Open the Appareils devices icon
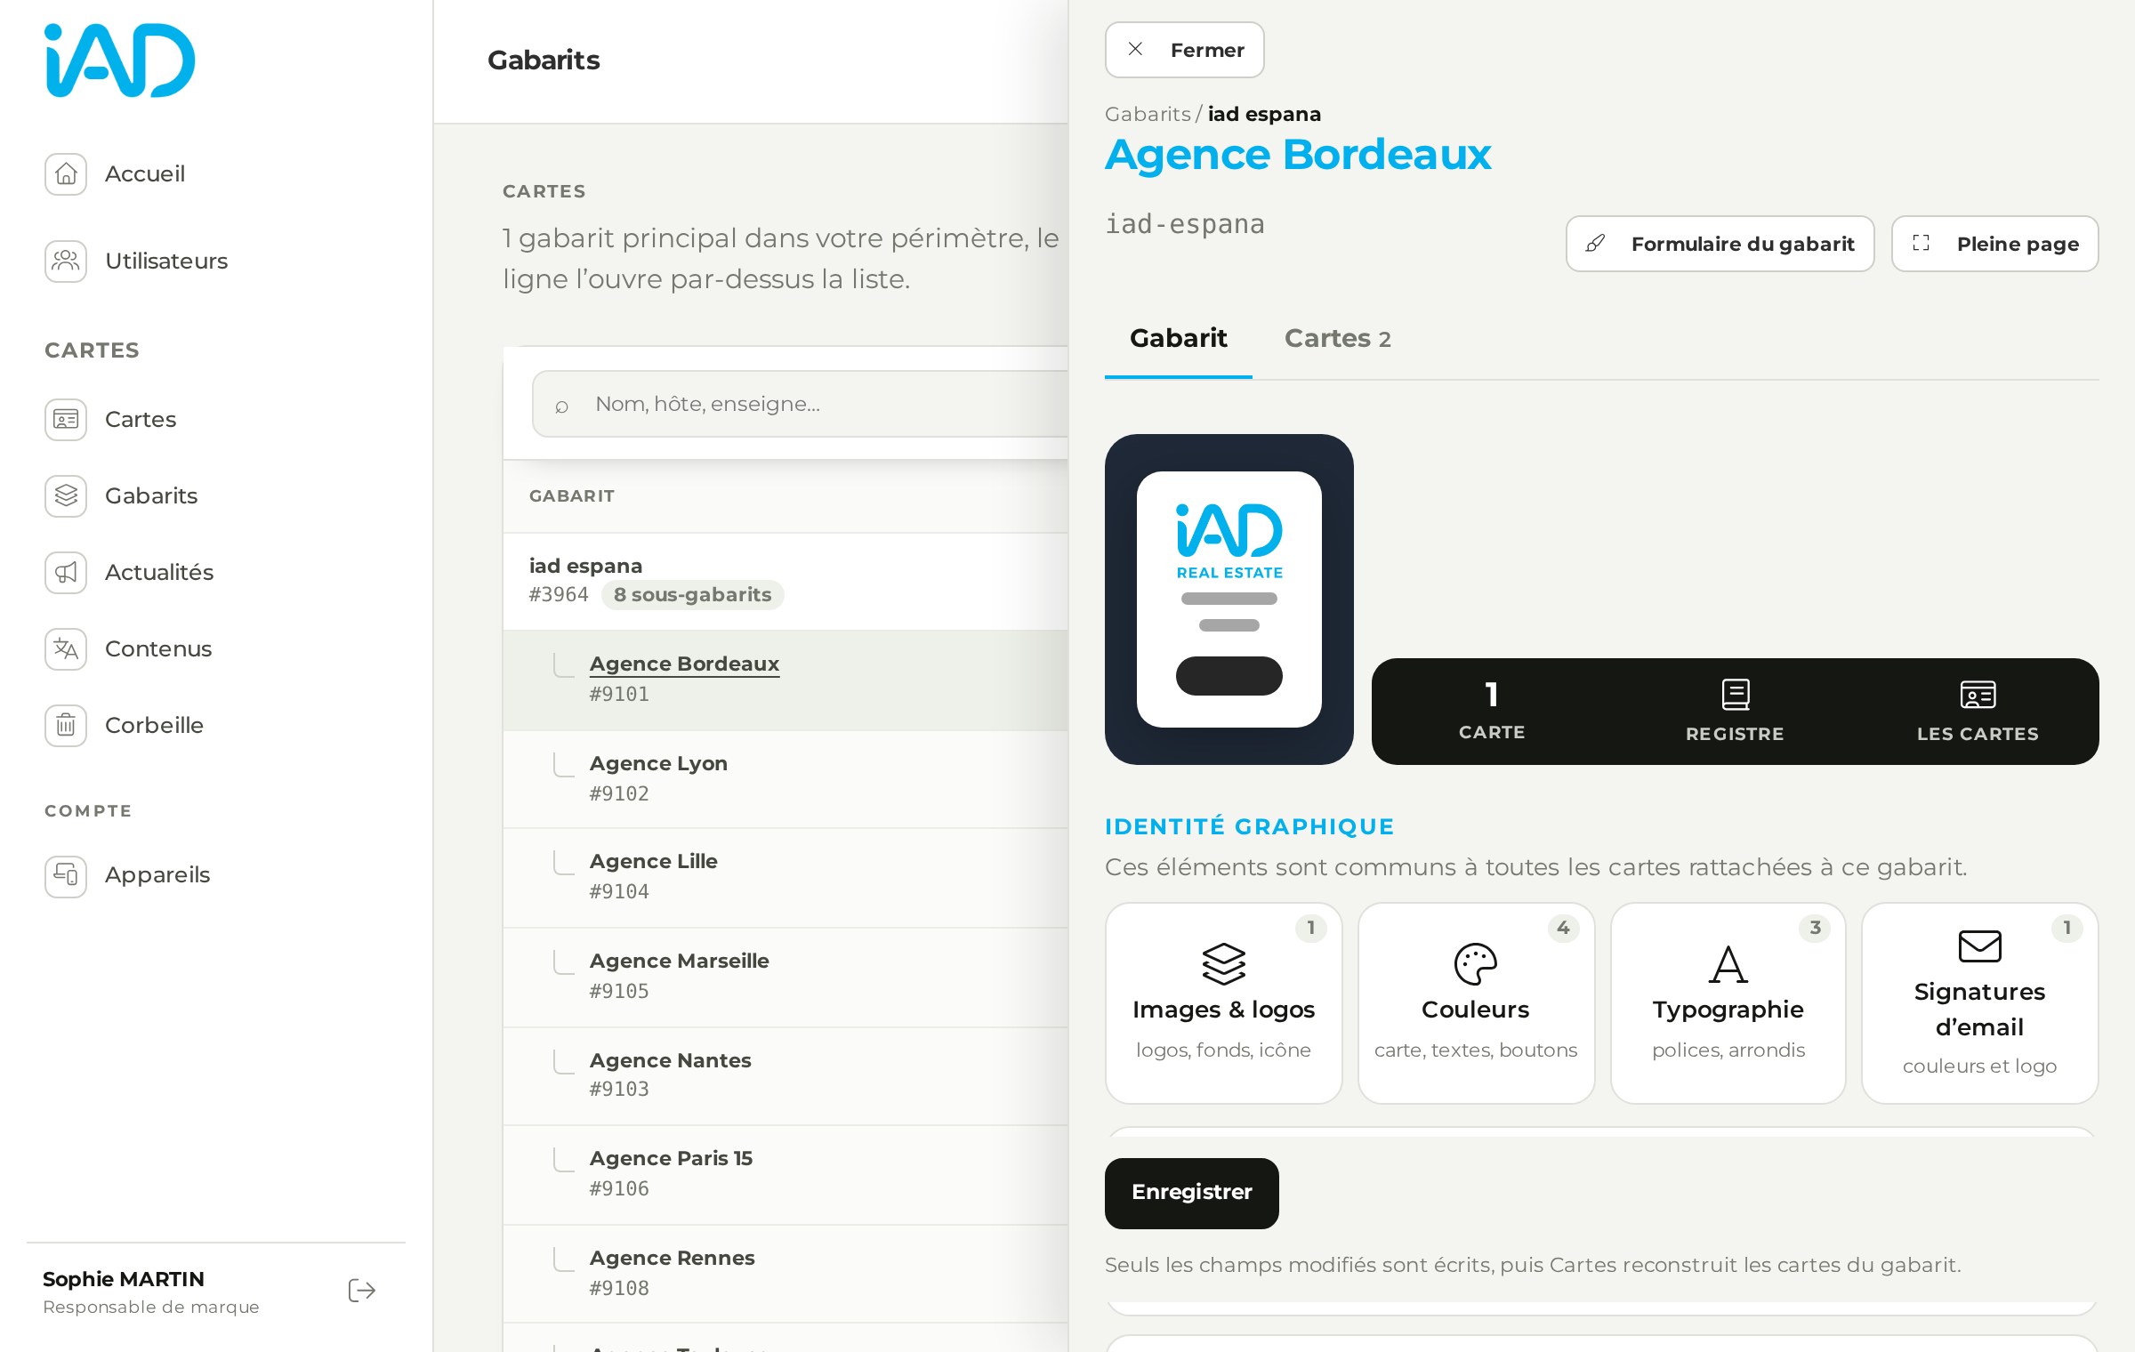Image resolution: width=2135 pixels, height=1352 pixels. [66, 876]
